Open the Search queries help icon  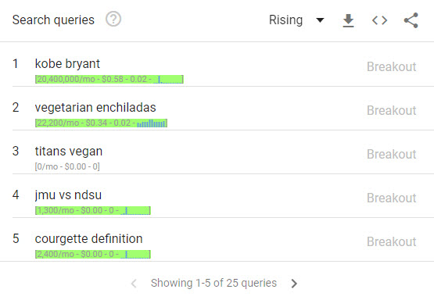(113, 20)
